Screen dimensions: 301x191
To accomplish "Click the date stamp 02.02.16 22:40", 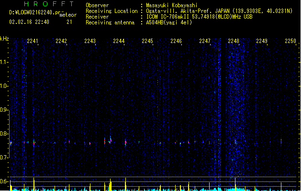I will click(29, 22).
